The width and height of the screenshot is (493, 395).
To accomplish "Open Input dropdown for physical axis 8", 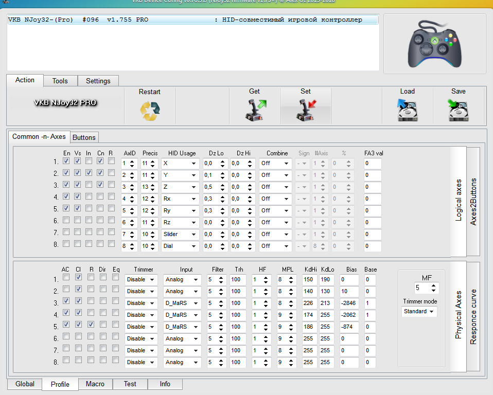I will (182, 362).
